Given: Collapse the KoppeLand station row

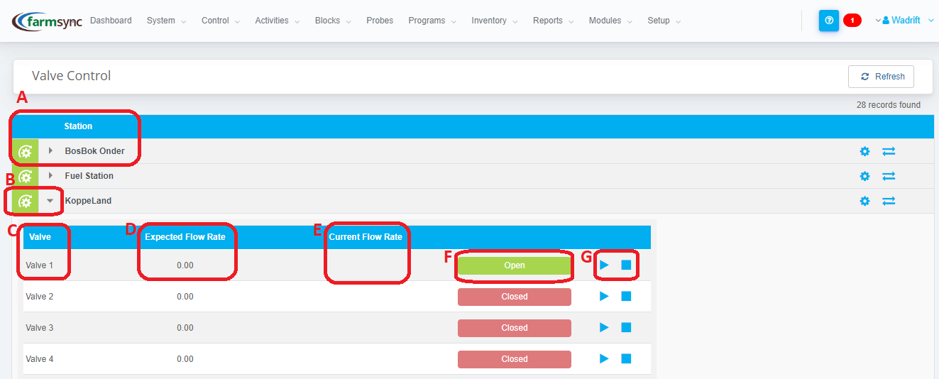Looking at the screenshot, I should pos(50,201).
